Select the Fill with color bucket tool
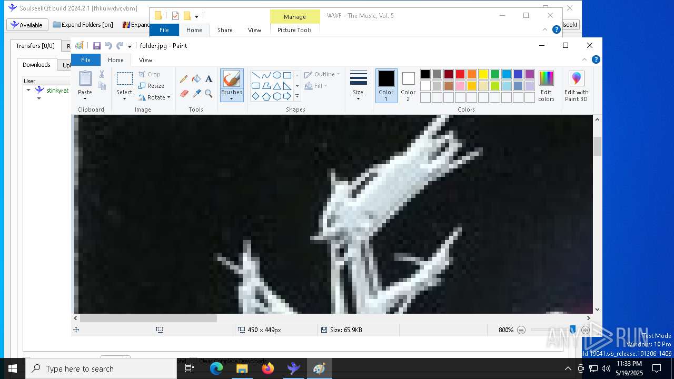Screen dimensions: 674x379 coord(196,79)
